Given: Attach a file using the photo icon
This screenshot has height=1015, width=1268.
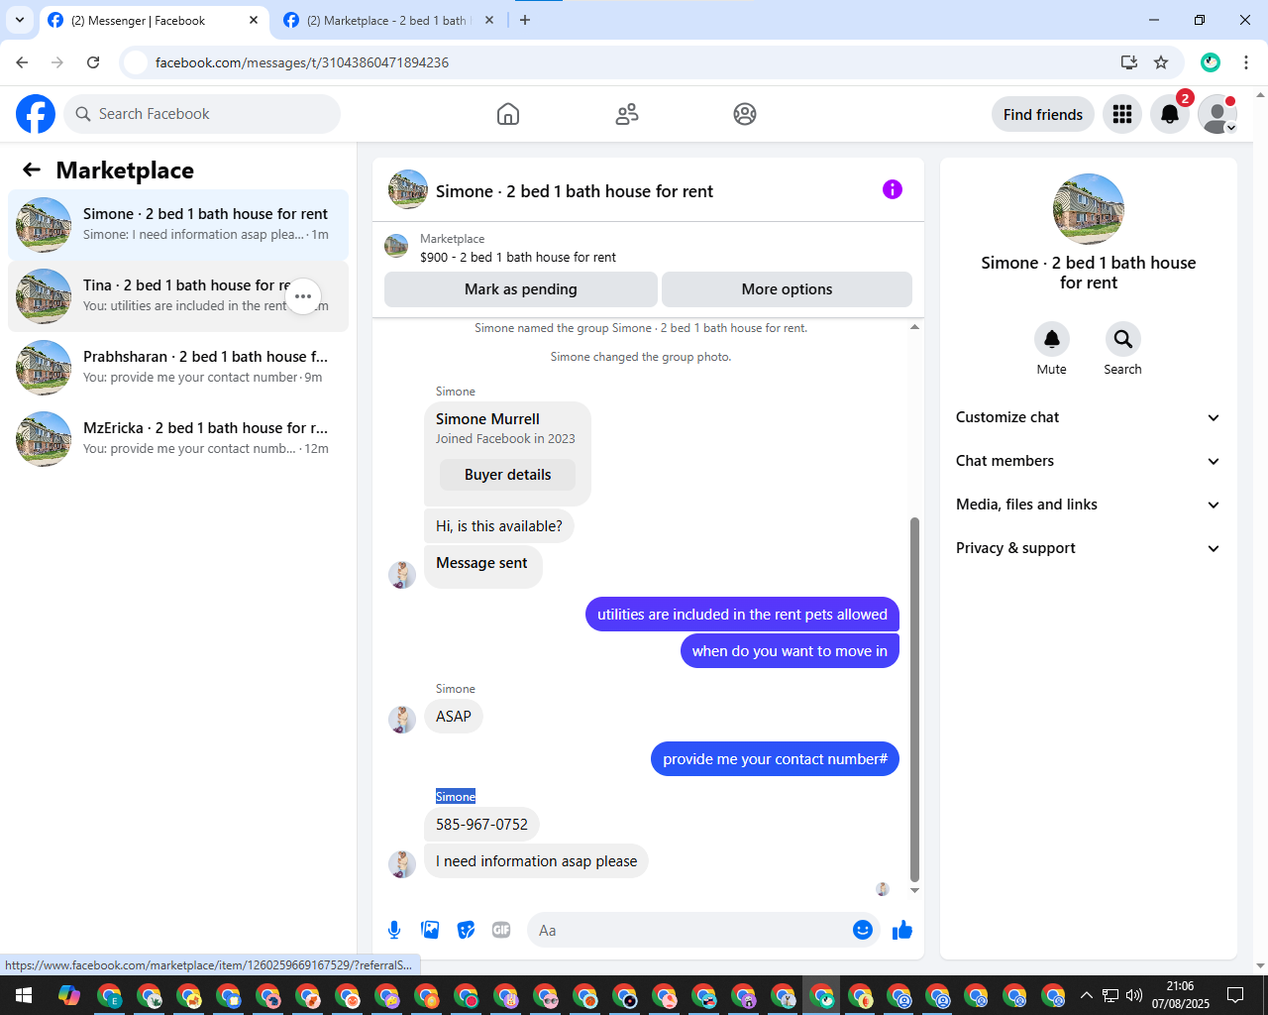Looking at the screenshot, I should 430,930.
